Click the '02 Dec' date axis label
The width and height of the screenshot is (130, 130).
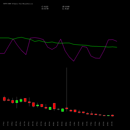click(x=49, y=124)
